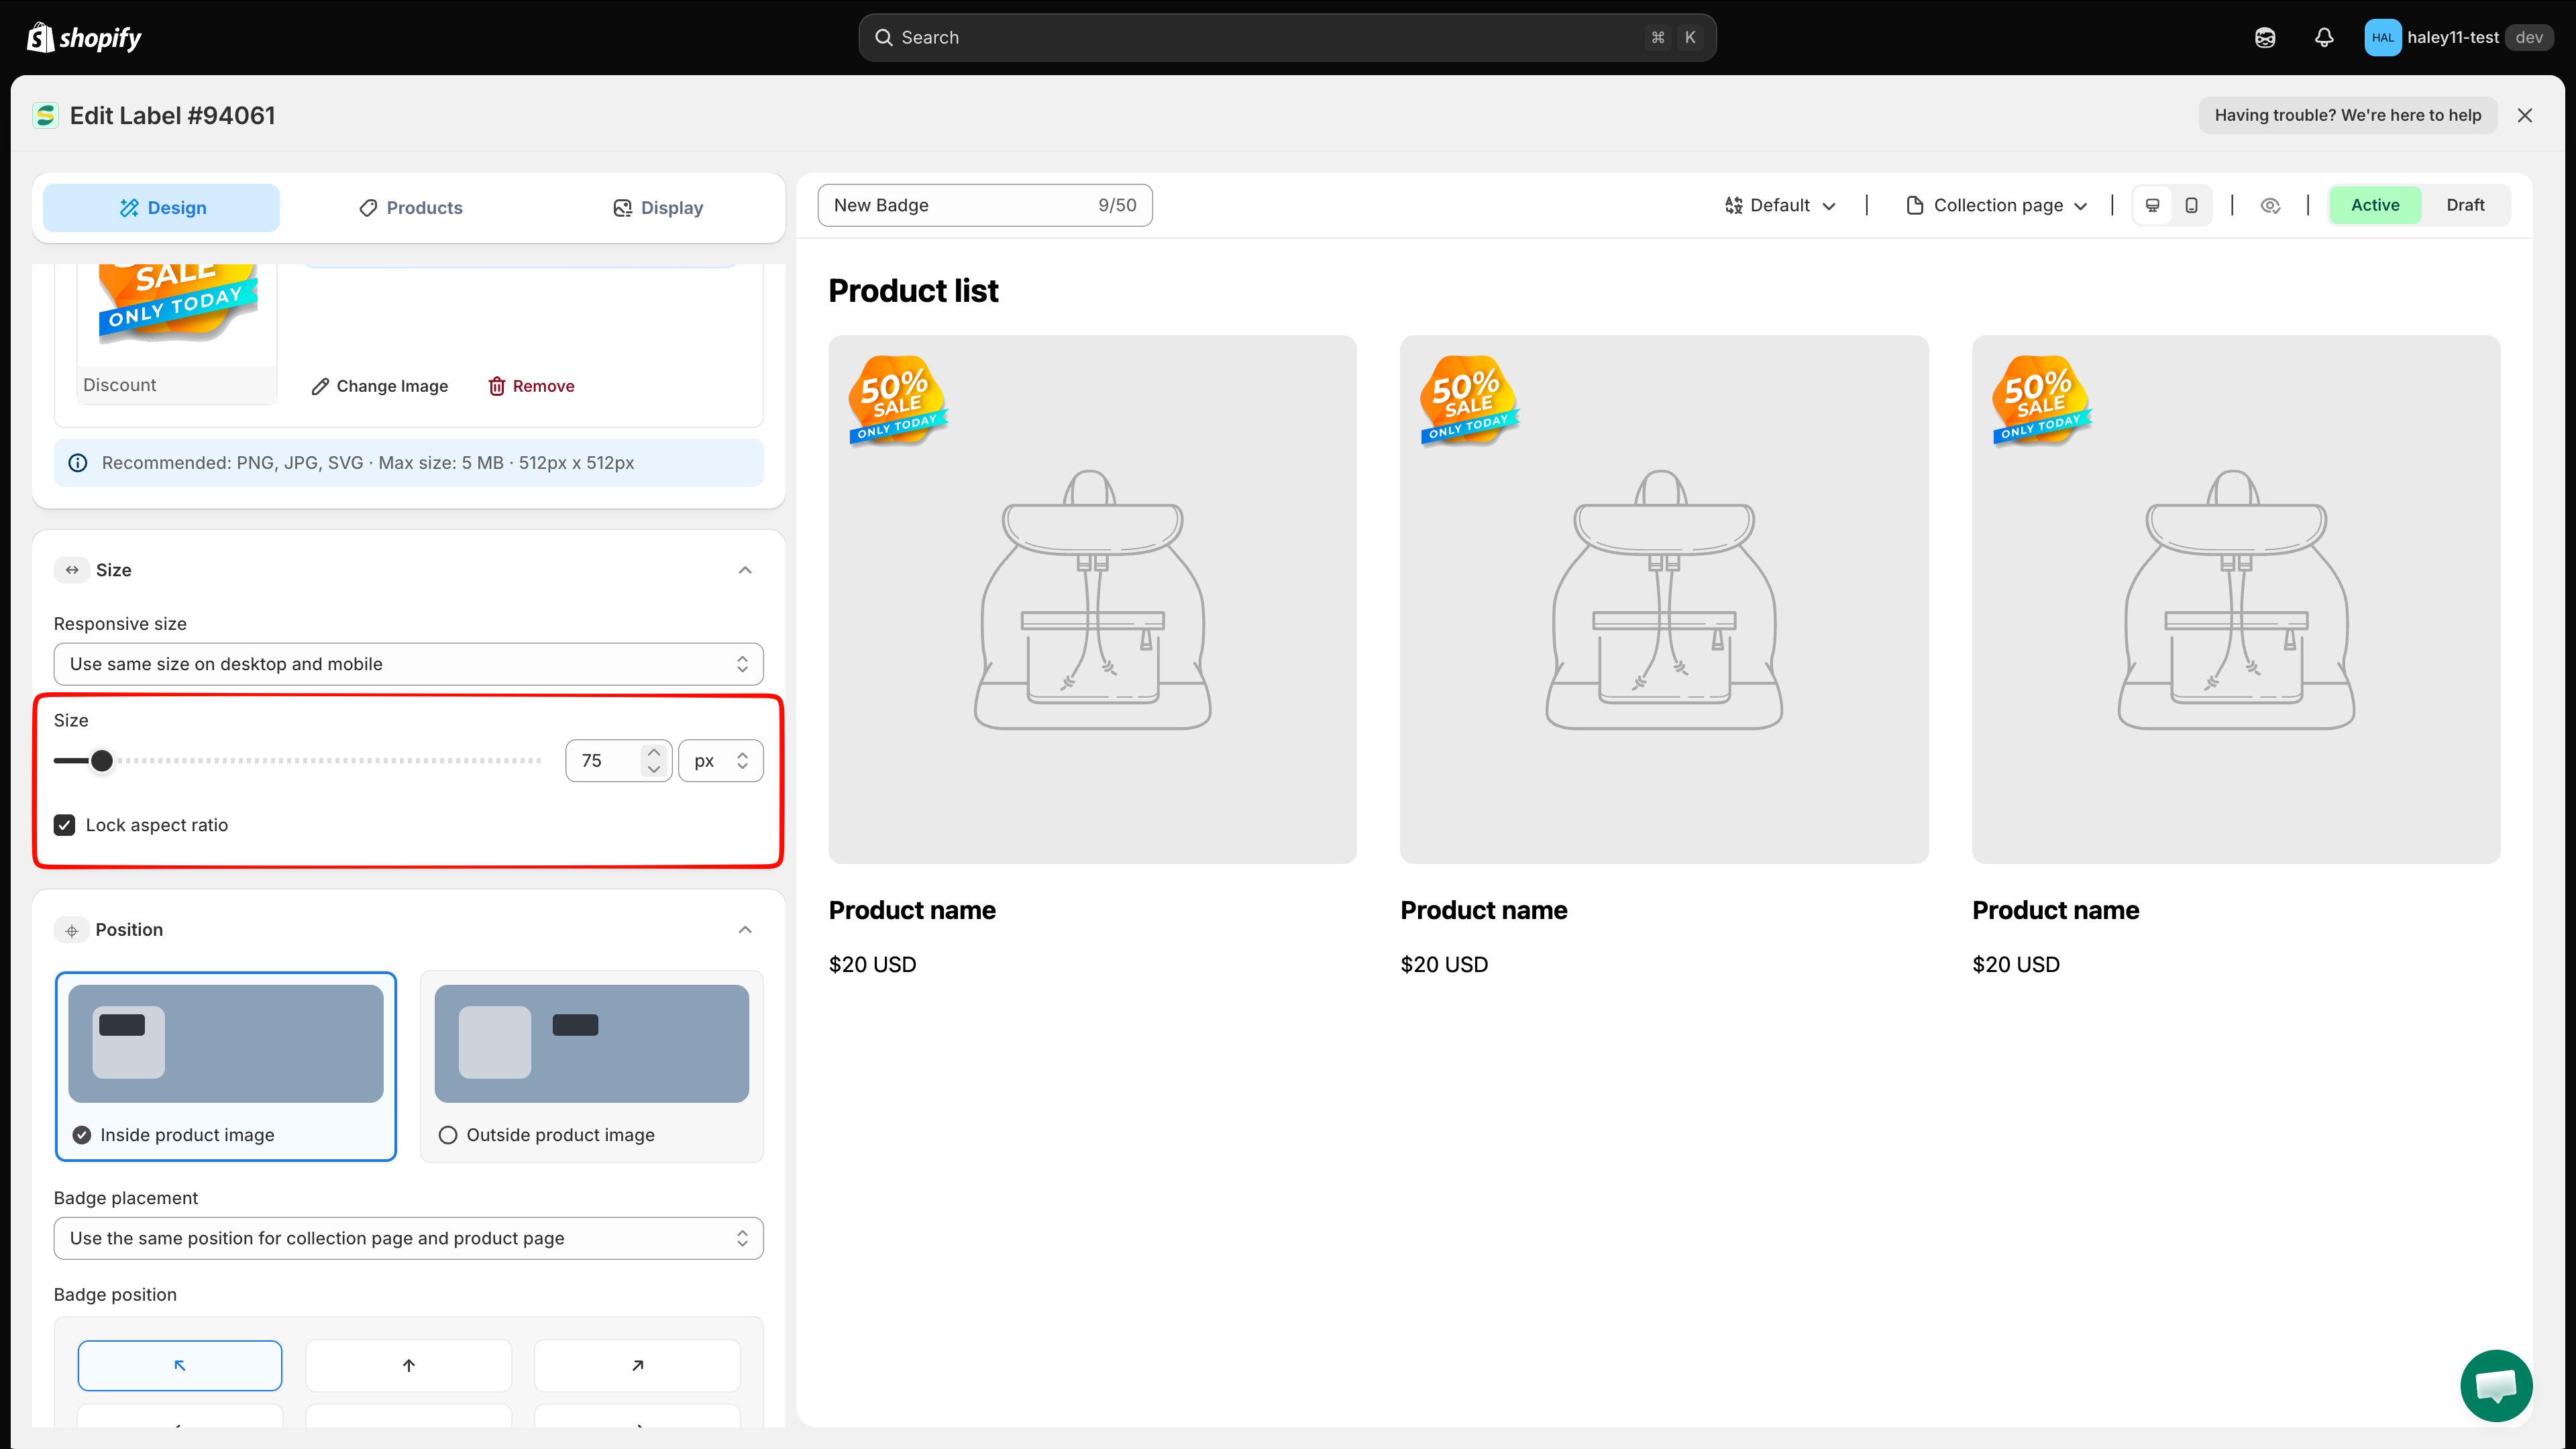Click Remove image button

coord(531,386)
